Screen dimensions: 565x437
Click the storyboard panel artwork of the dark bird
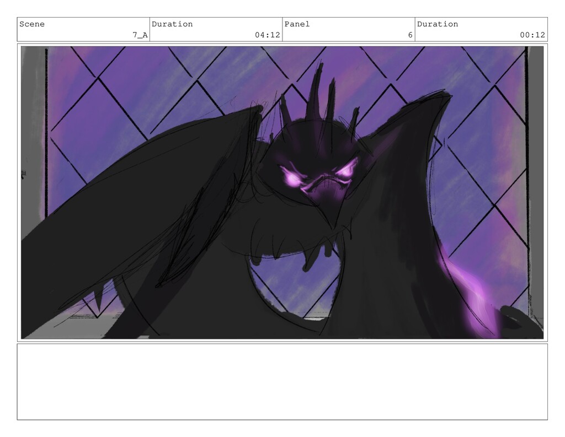pyautogui.click(x=282, y=192)
